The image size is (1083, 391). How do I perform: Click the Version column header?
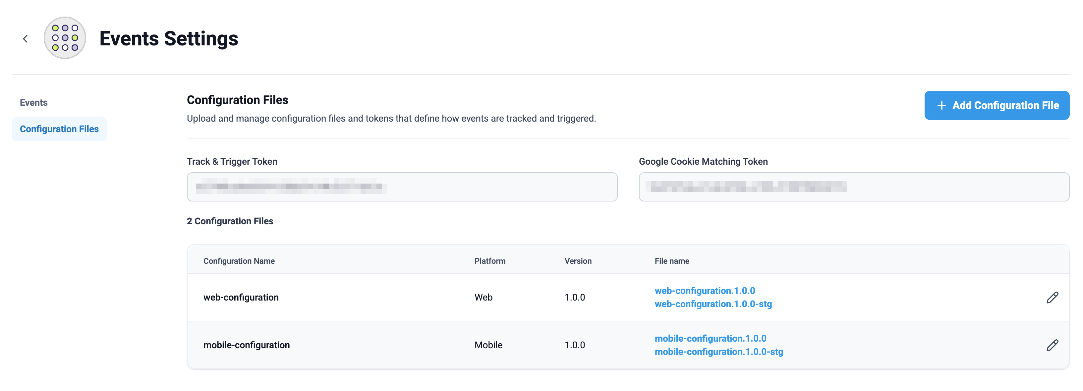pyautogui.click(x=578, y=261)
